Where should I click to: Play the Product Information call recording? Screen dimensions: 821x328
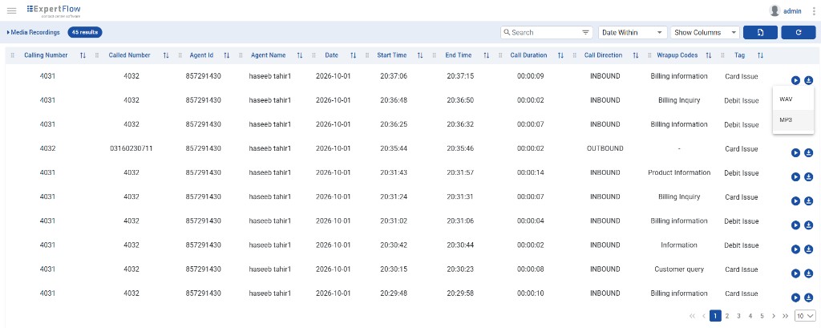pyautogui.click(x=795, y=176)
